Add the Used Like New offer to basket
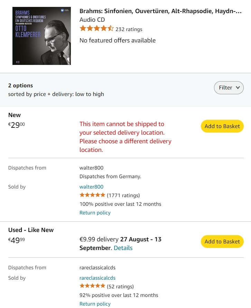Viewport: 251px width, 308px height. coord(222,242)
